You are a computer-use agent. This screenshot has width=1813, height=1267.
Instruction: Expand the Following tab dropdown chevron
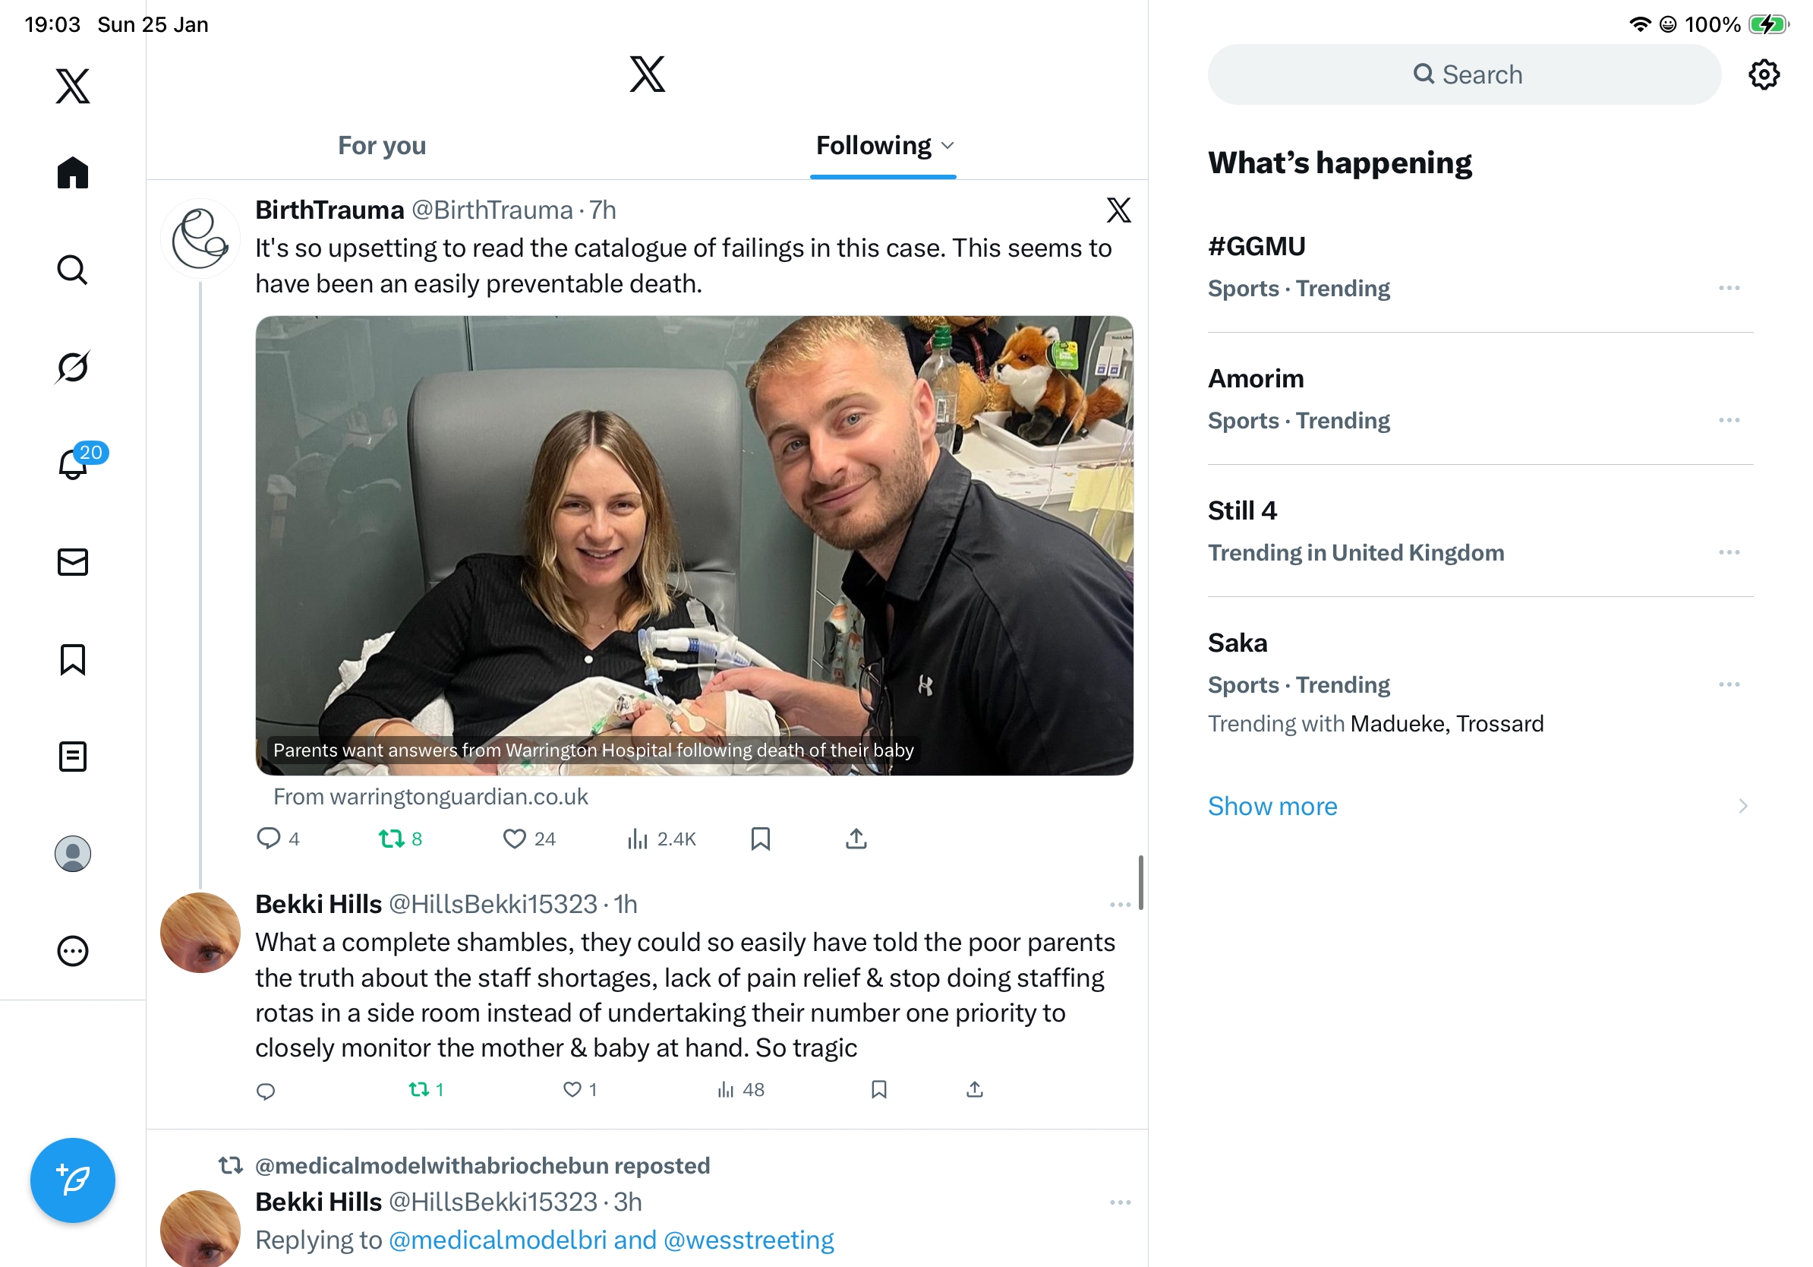[x=947, y=145]
